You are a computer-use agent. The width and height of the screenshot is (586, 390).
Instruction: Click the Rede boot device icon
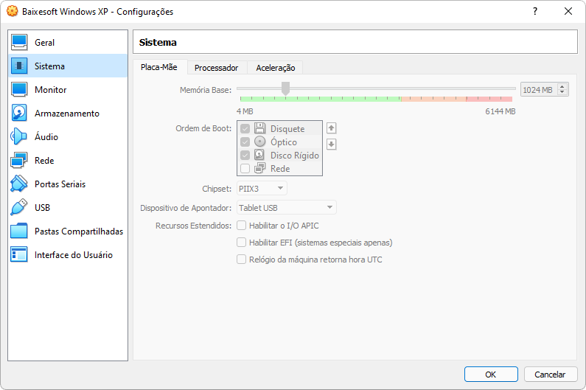pyautogui.click(x=259, y=168)
